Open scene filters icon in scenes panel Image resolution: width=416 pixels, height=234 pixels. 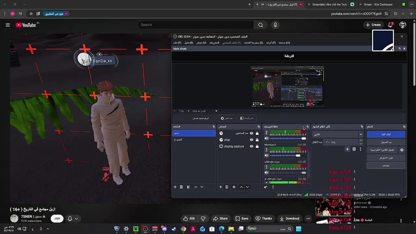[188, 187]
